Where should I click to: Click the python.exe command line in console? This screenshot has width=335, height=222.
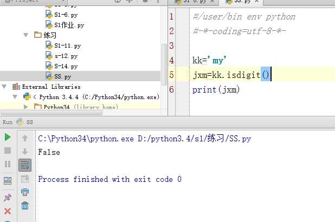(x=144, y=139)
